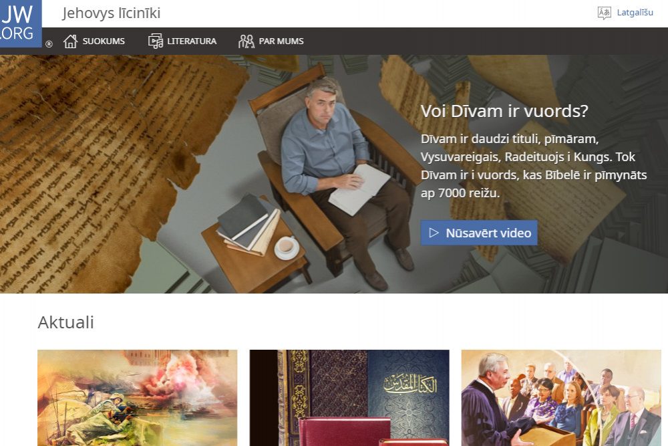Click the media icon beside LITERATURA
The width and height of the screenshot is (668, 446).
156,41
